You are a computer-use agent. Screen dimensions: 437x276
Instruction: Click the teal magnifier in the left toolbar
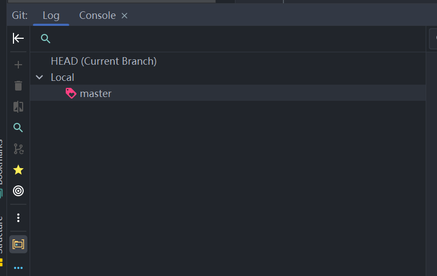coord(18,128)
